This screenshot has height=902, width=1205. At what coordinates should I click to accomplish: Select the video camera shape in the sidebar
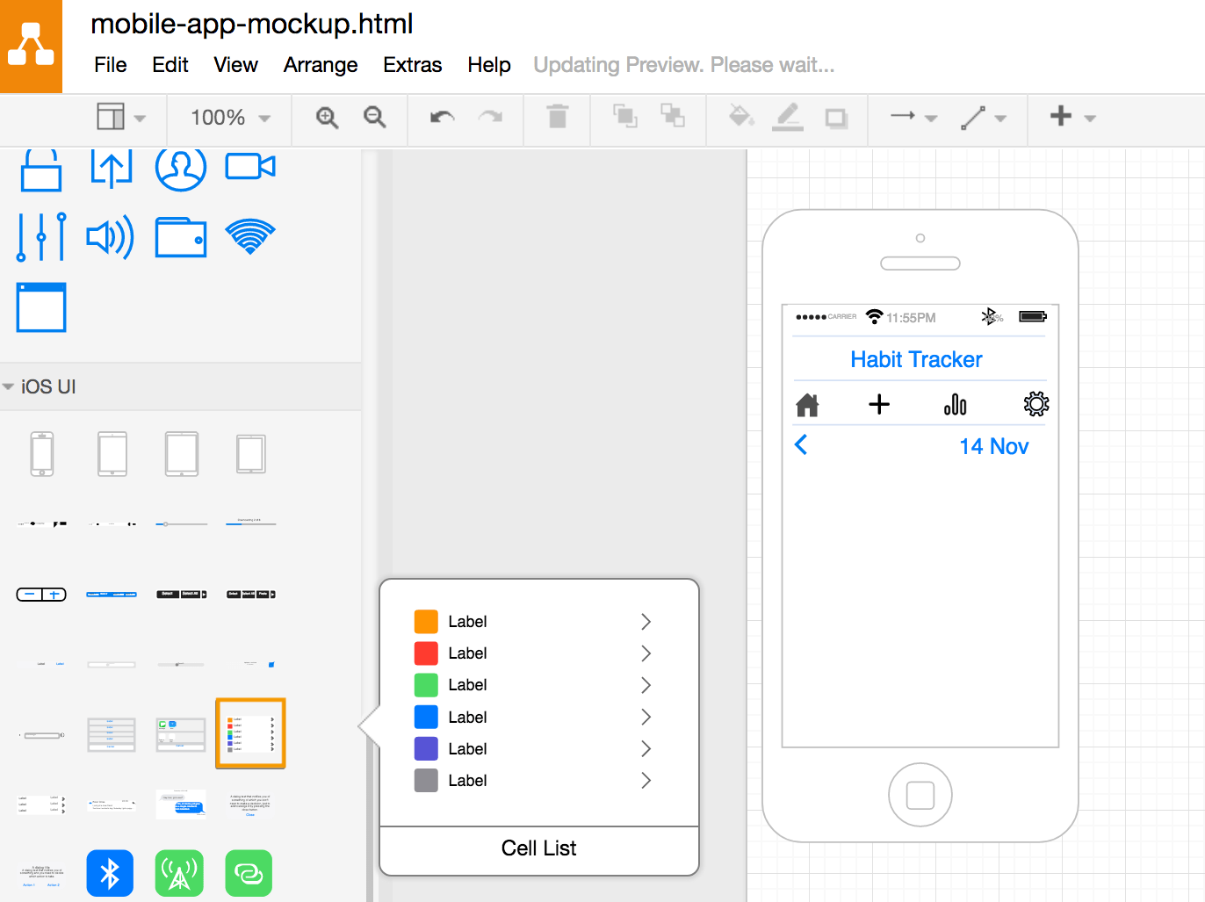click(250, 167)
